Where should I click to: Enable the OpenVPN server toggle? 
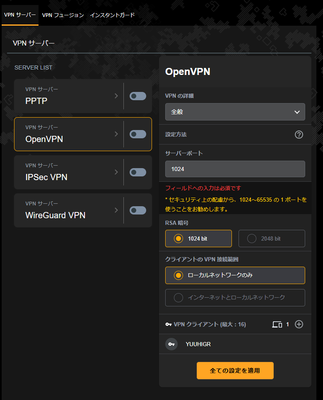pos(137,134)
